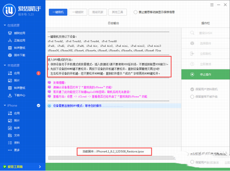
Task: Click the iPod Touch2 supported devices line
Action: point(82,41)
